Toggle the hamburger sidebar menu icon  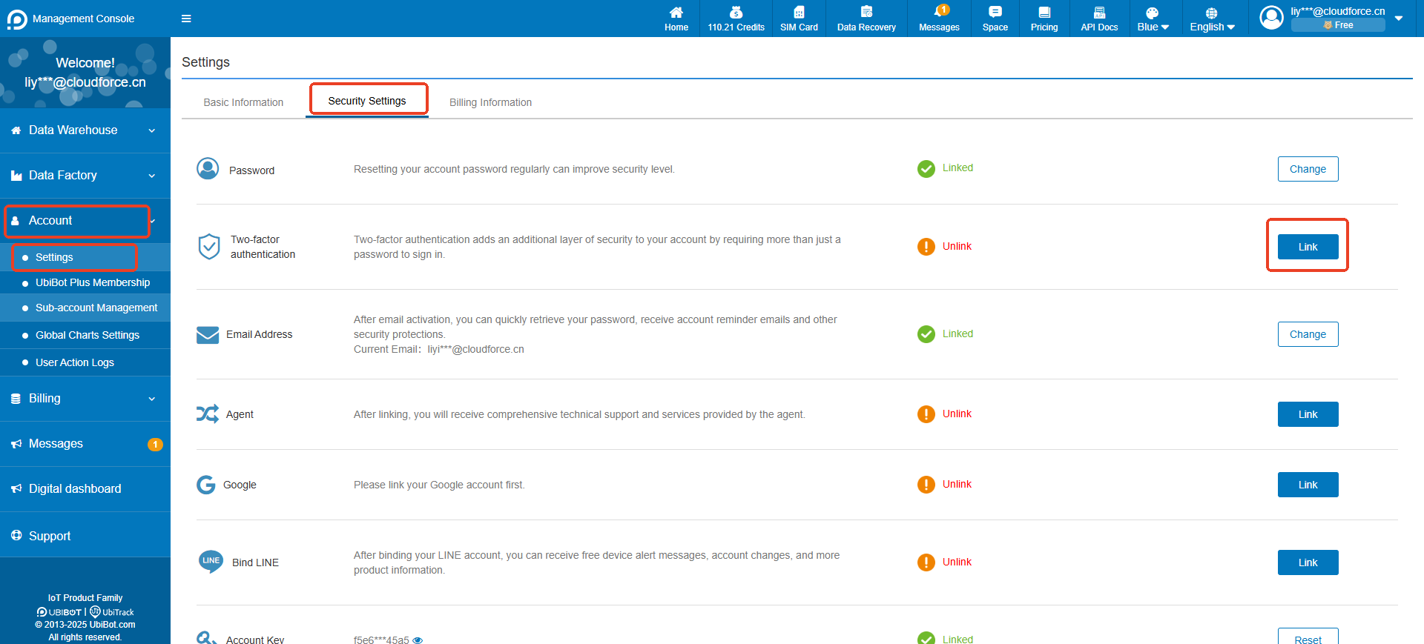[x=186, y=19]
